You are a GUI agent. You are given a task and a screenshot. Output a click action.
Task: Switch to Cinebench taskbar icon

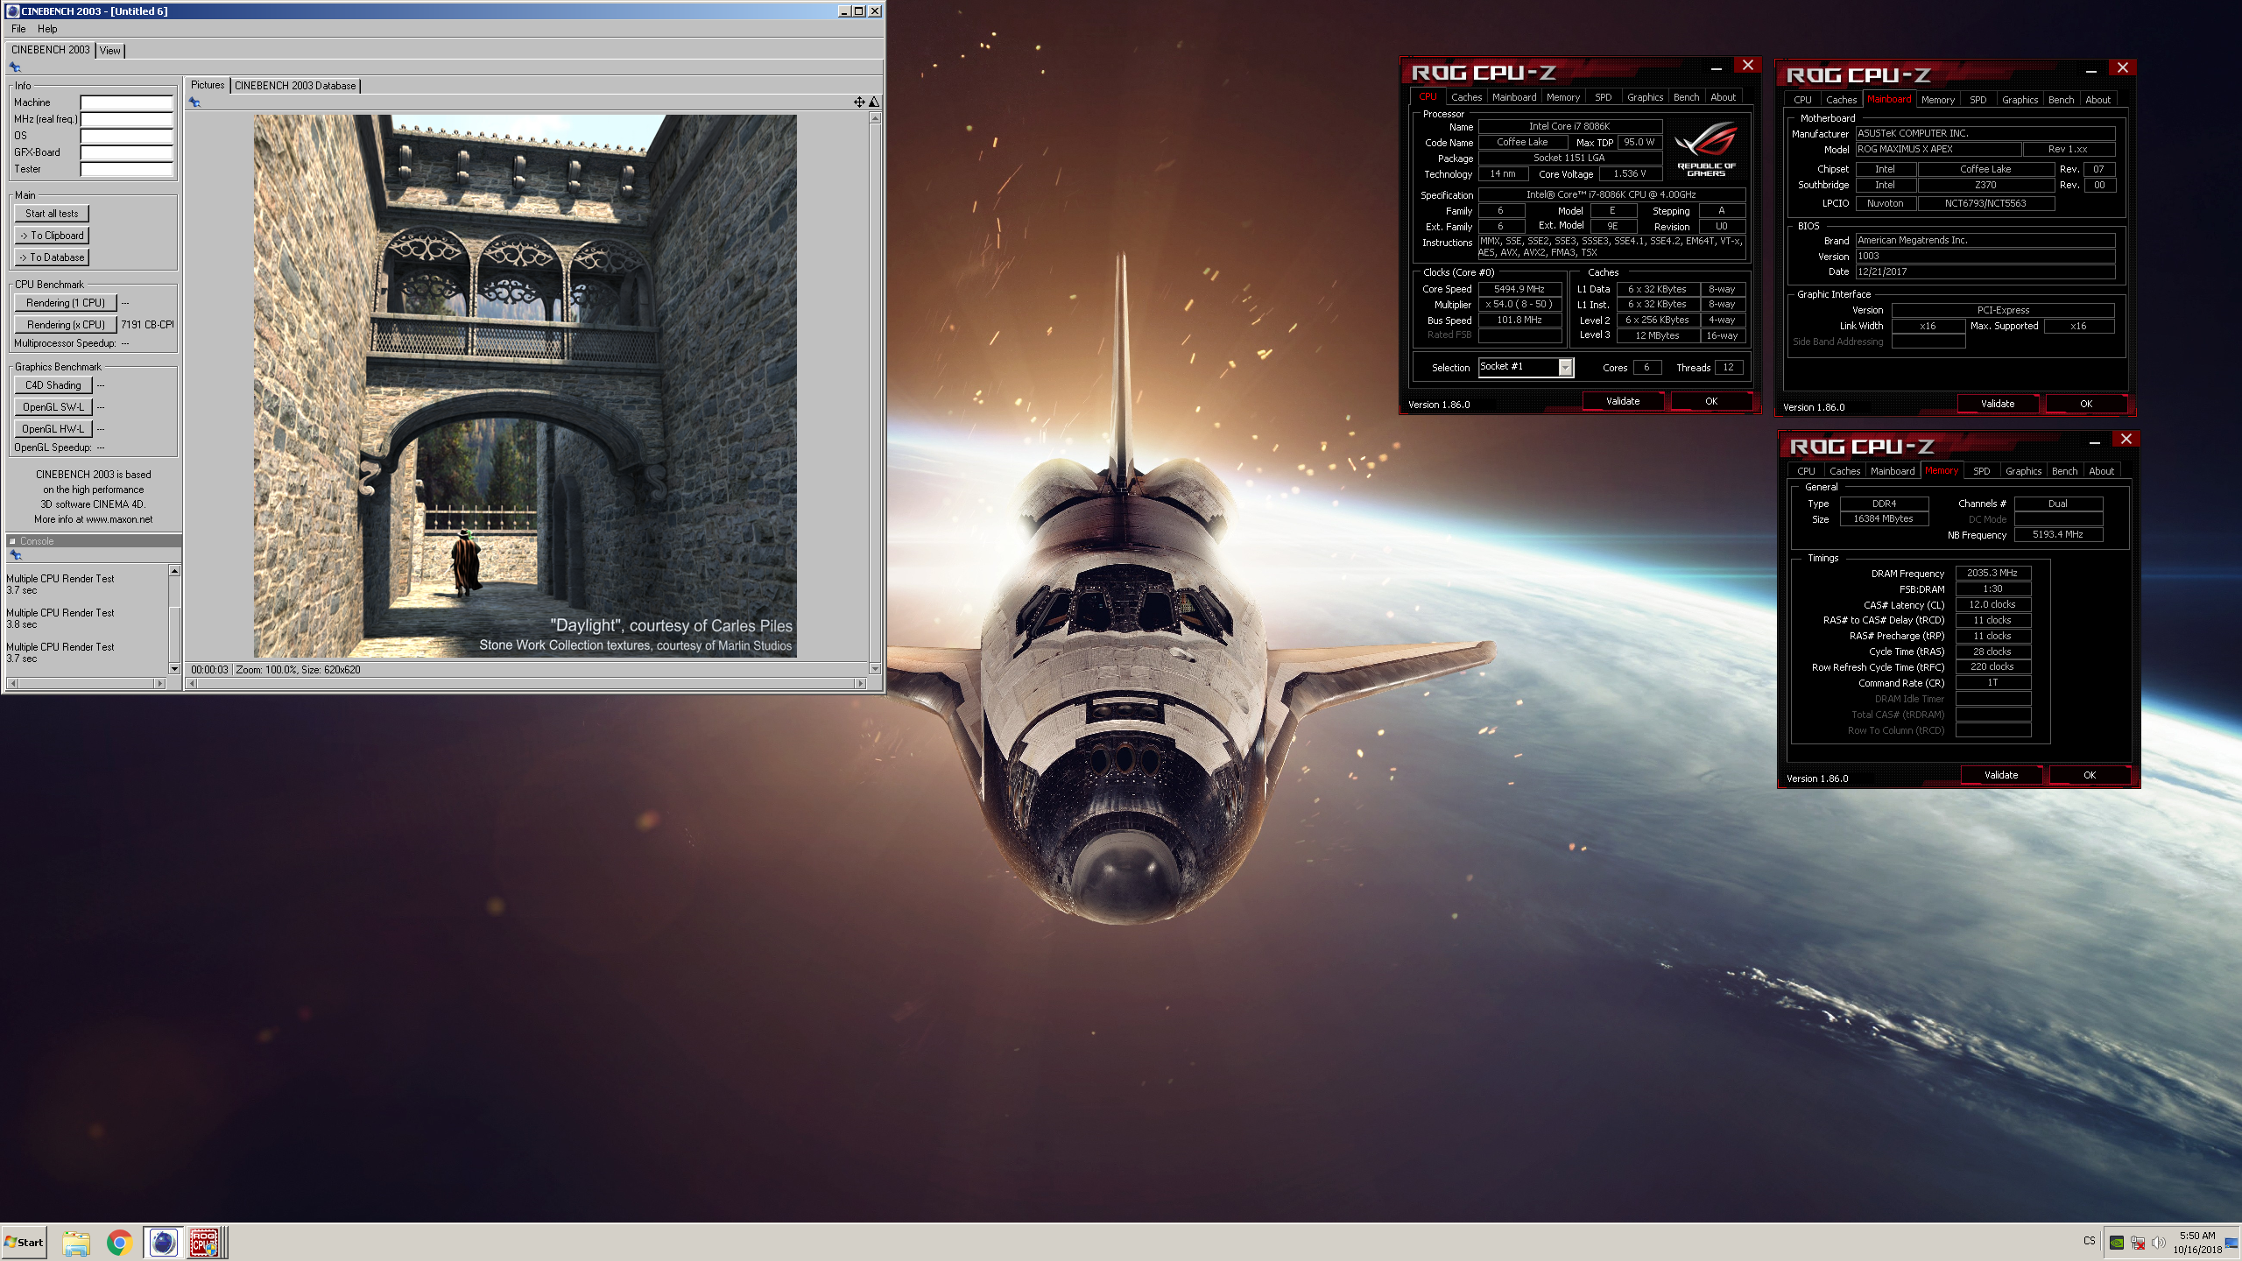click(163, 1243)
